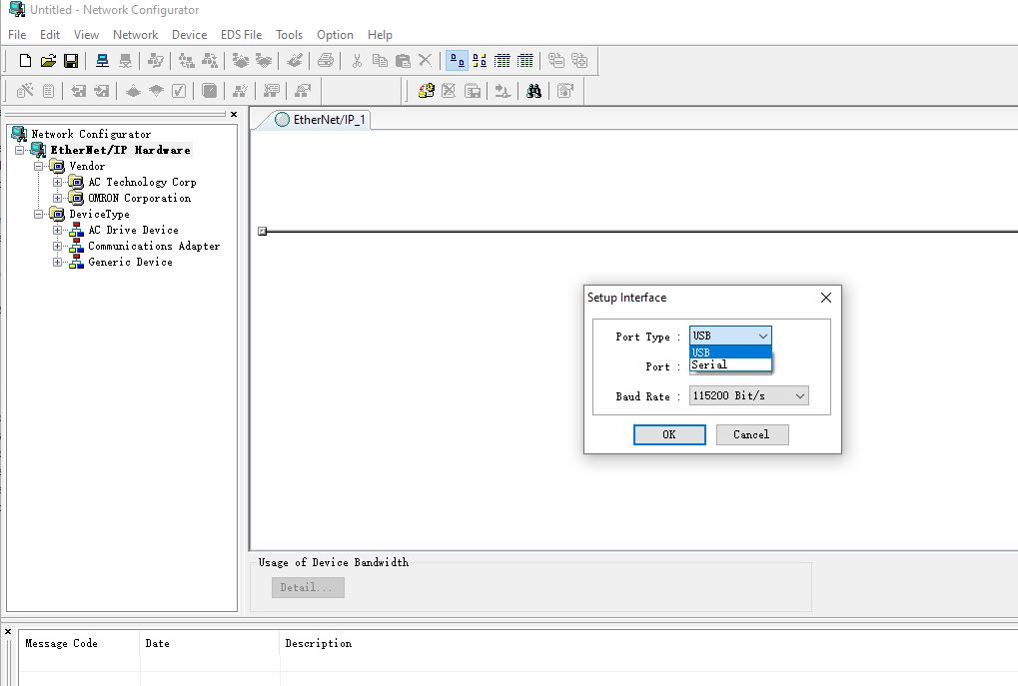Open the Network menu
Viewport: 1018px width, 686px height.
(x=135, y=34)
